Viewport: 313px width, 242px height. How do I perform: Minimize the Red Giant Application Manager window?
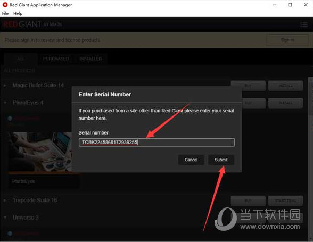275,5
